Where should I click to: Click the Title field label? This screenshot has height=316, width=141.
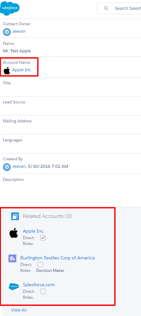coord(7,83)
